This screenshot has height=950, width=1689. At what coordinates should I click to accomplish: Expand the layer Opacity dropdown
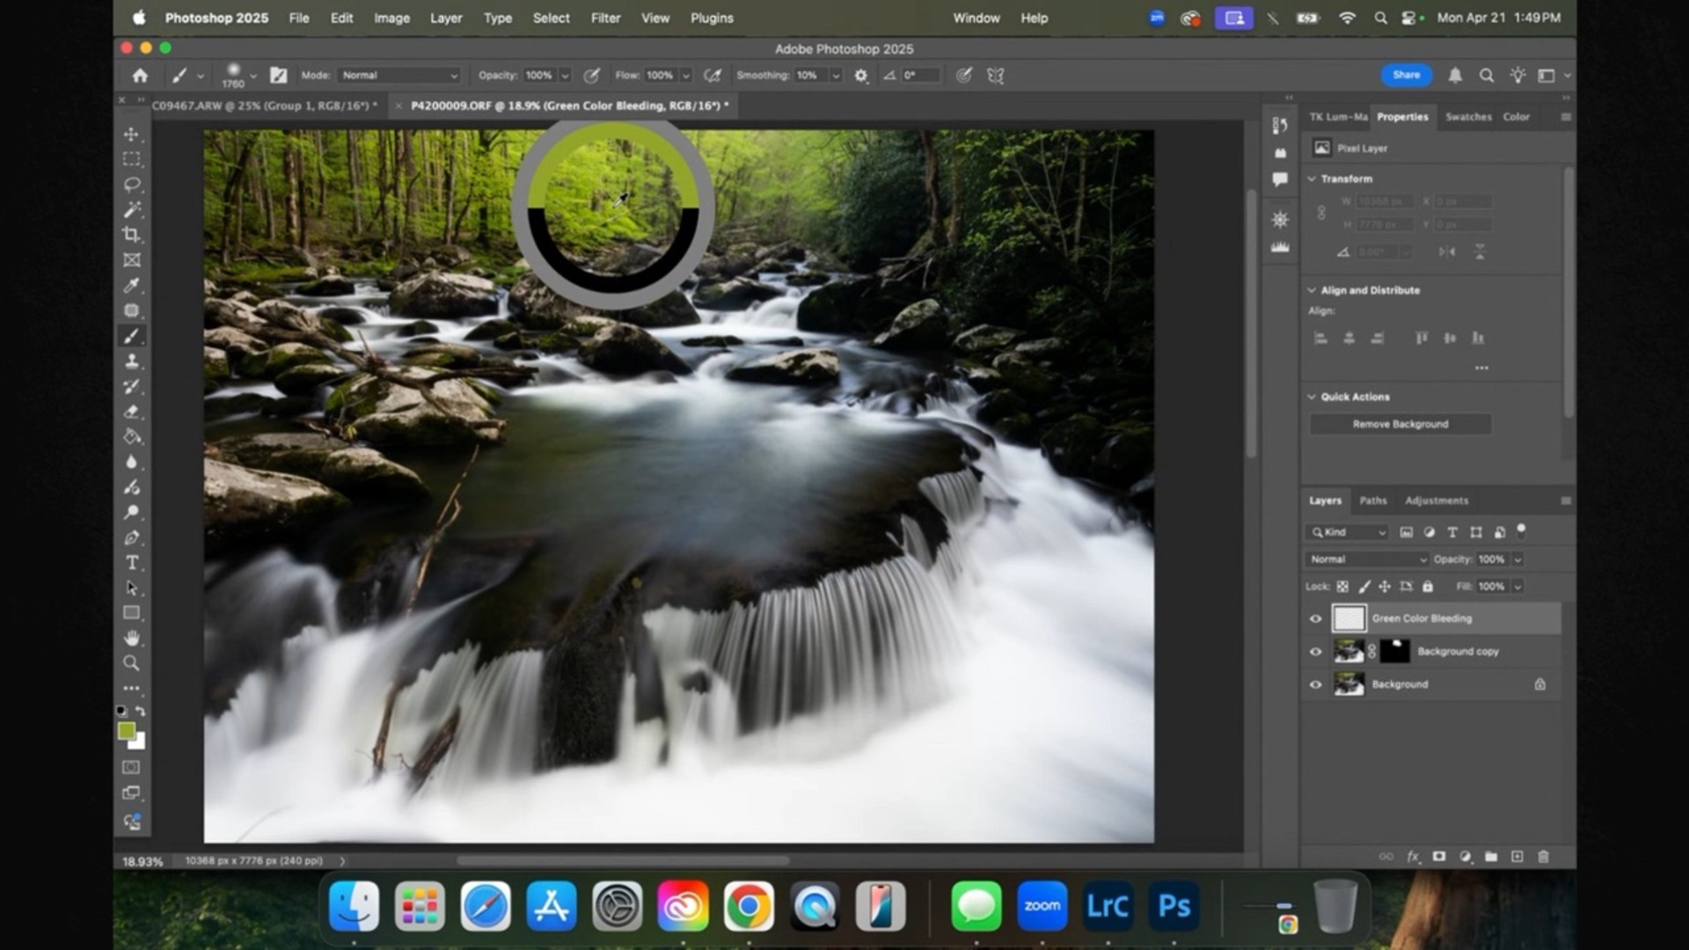pos(1517,559)
